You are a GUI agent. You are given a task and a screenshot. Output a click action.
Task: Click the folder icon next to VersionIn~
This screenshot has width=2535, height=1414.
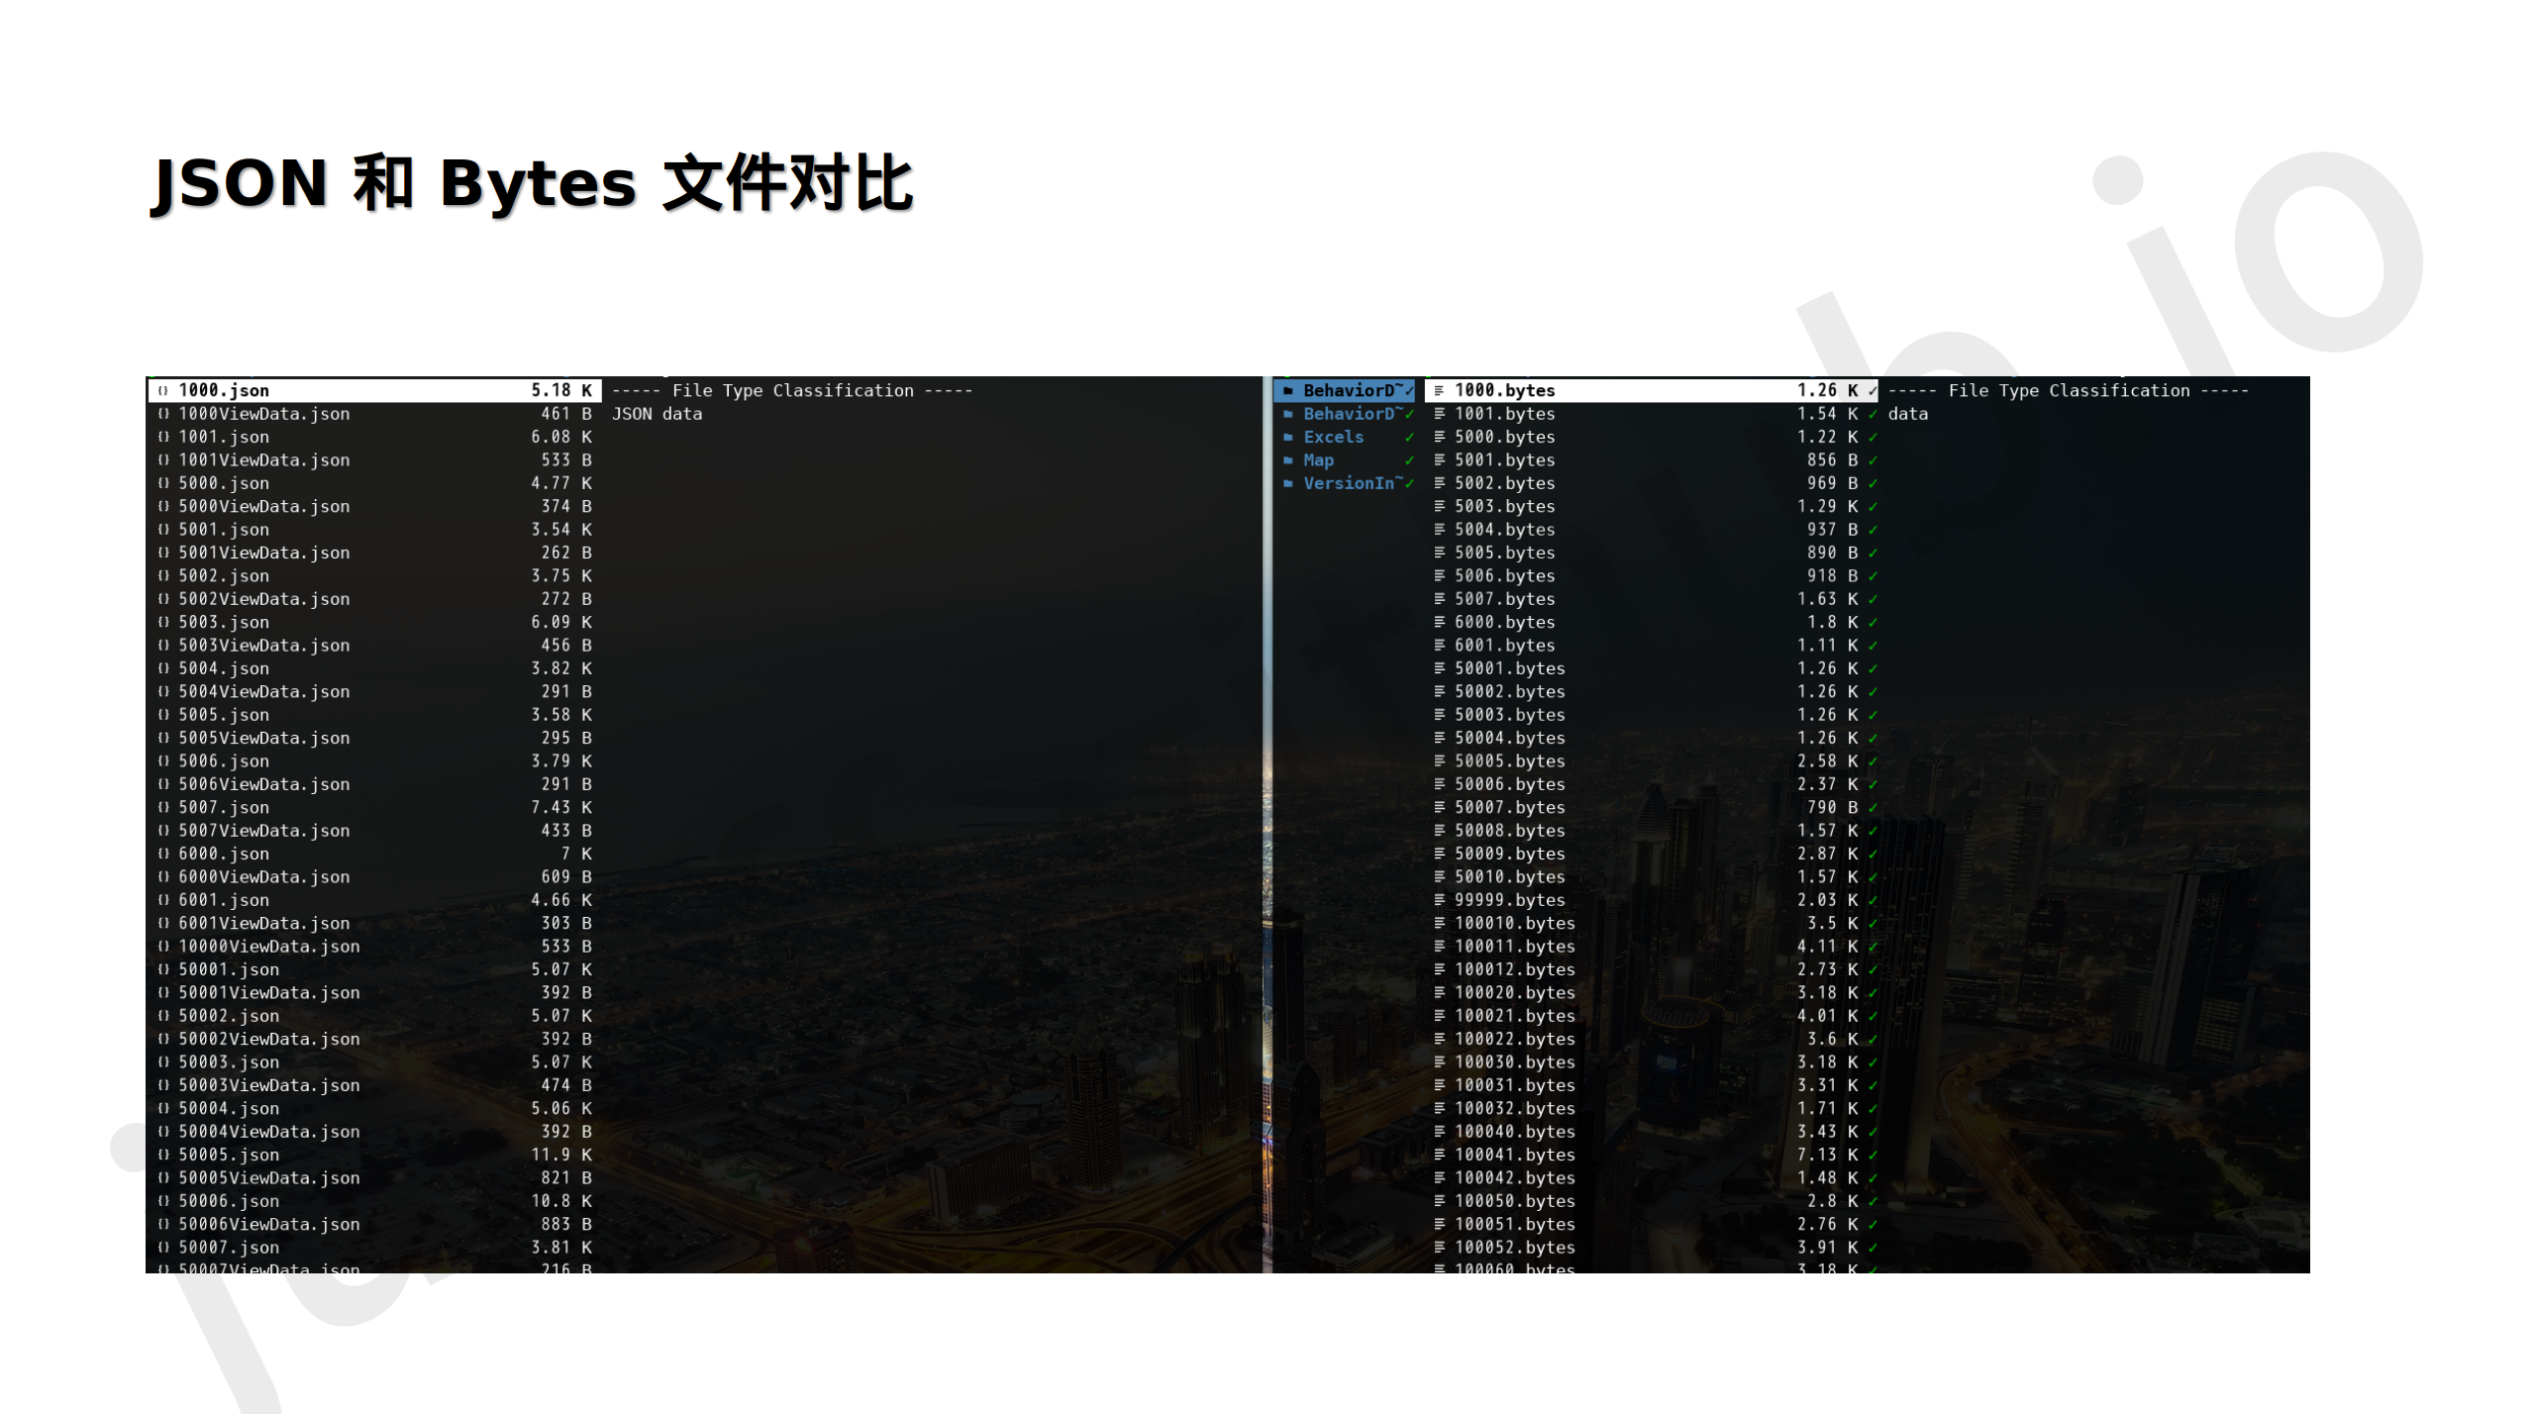pyautogui.click(x=1288, y=483)
